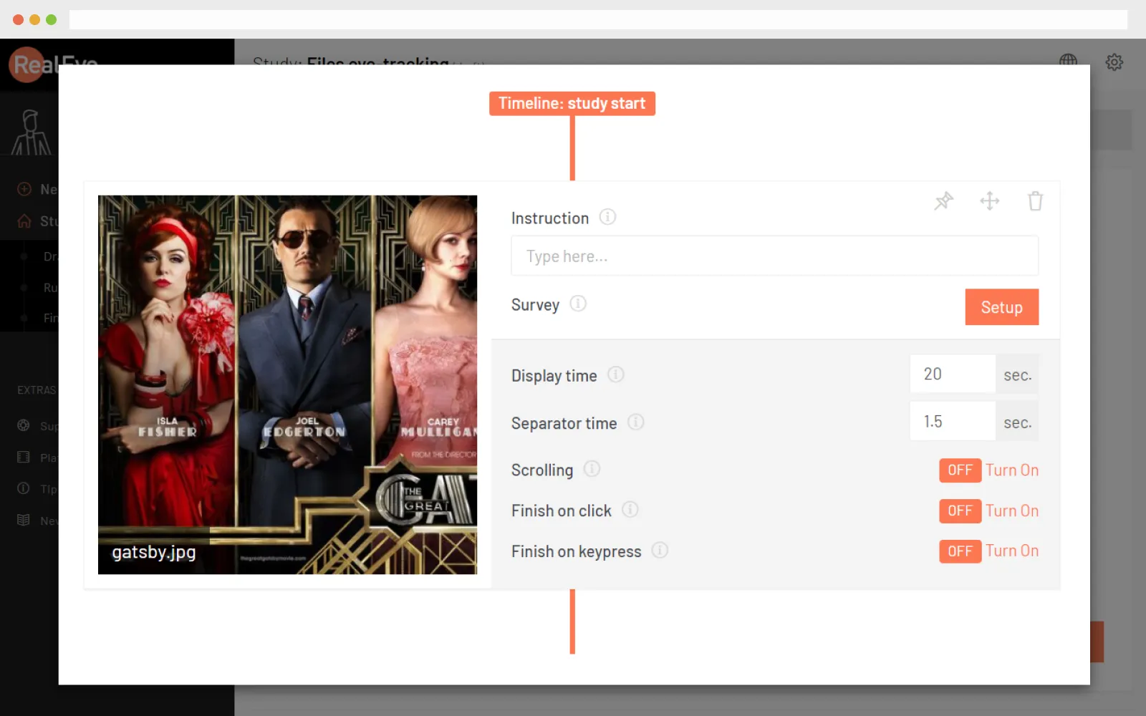This screenshot has width=1146, height=716.
Task: Click the Finish on click info icon
Action: coord(630,510)
